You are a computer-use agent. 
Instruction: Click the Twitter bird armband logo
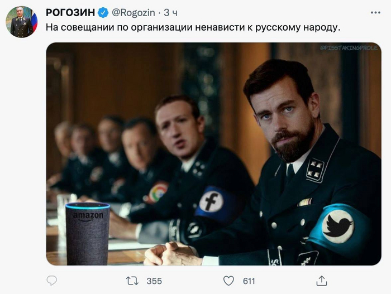337,226
